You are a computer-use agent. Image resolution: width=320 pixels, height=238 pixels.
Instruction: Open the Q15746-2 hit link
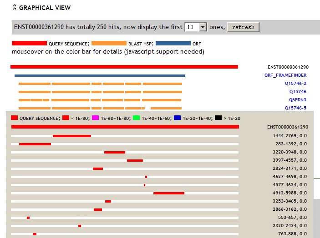pyautogui.click(x=295, y=84)
